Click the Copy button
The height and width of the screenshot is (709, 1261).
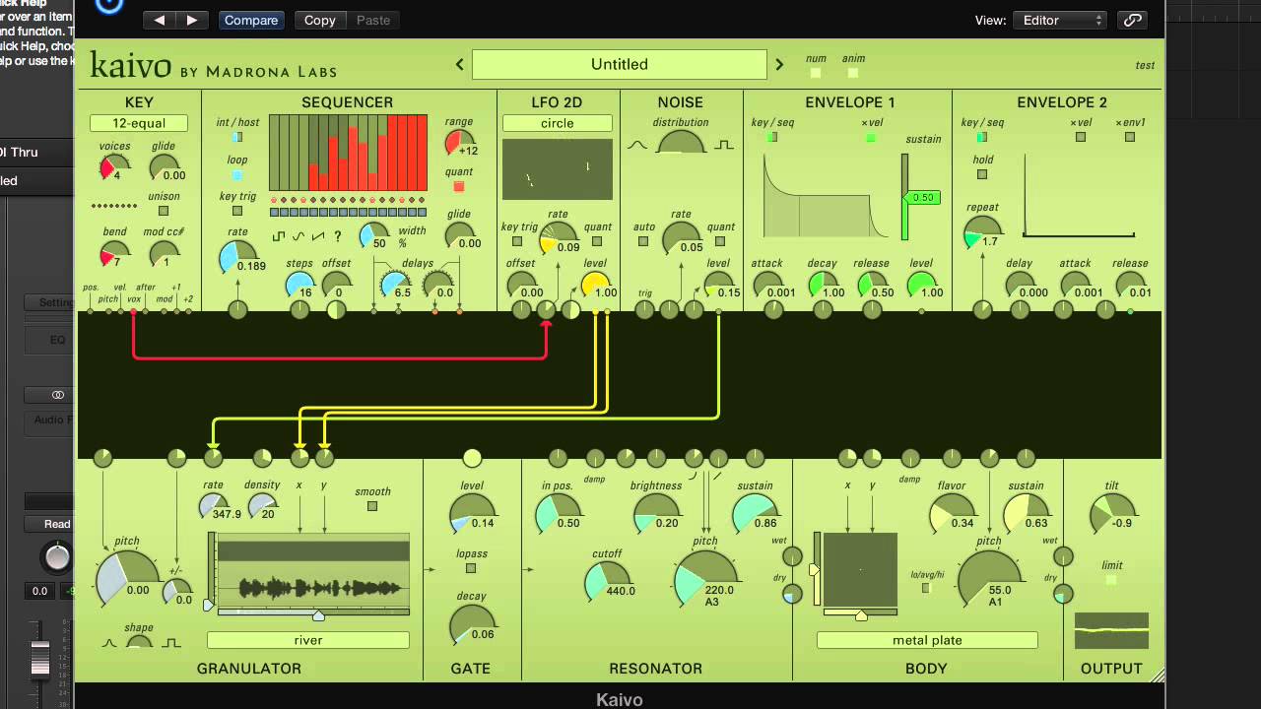[x=319, y=20]
